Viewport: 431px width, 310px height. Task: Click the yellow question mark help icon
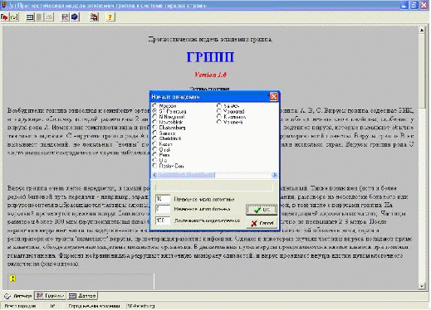tap(110, 17)
